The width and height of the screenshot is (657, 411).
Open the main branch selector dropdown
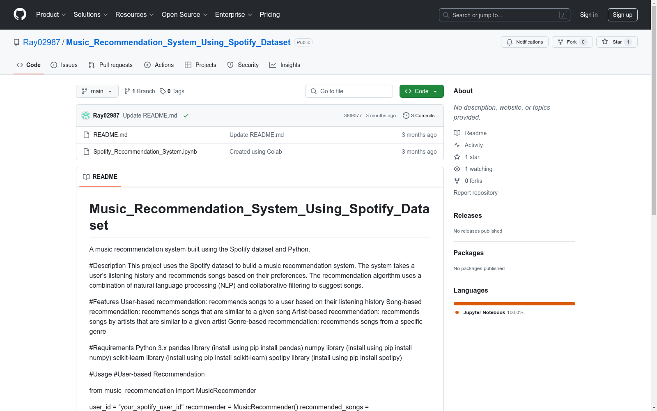(x=97, y=91)
